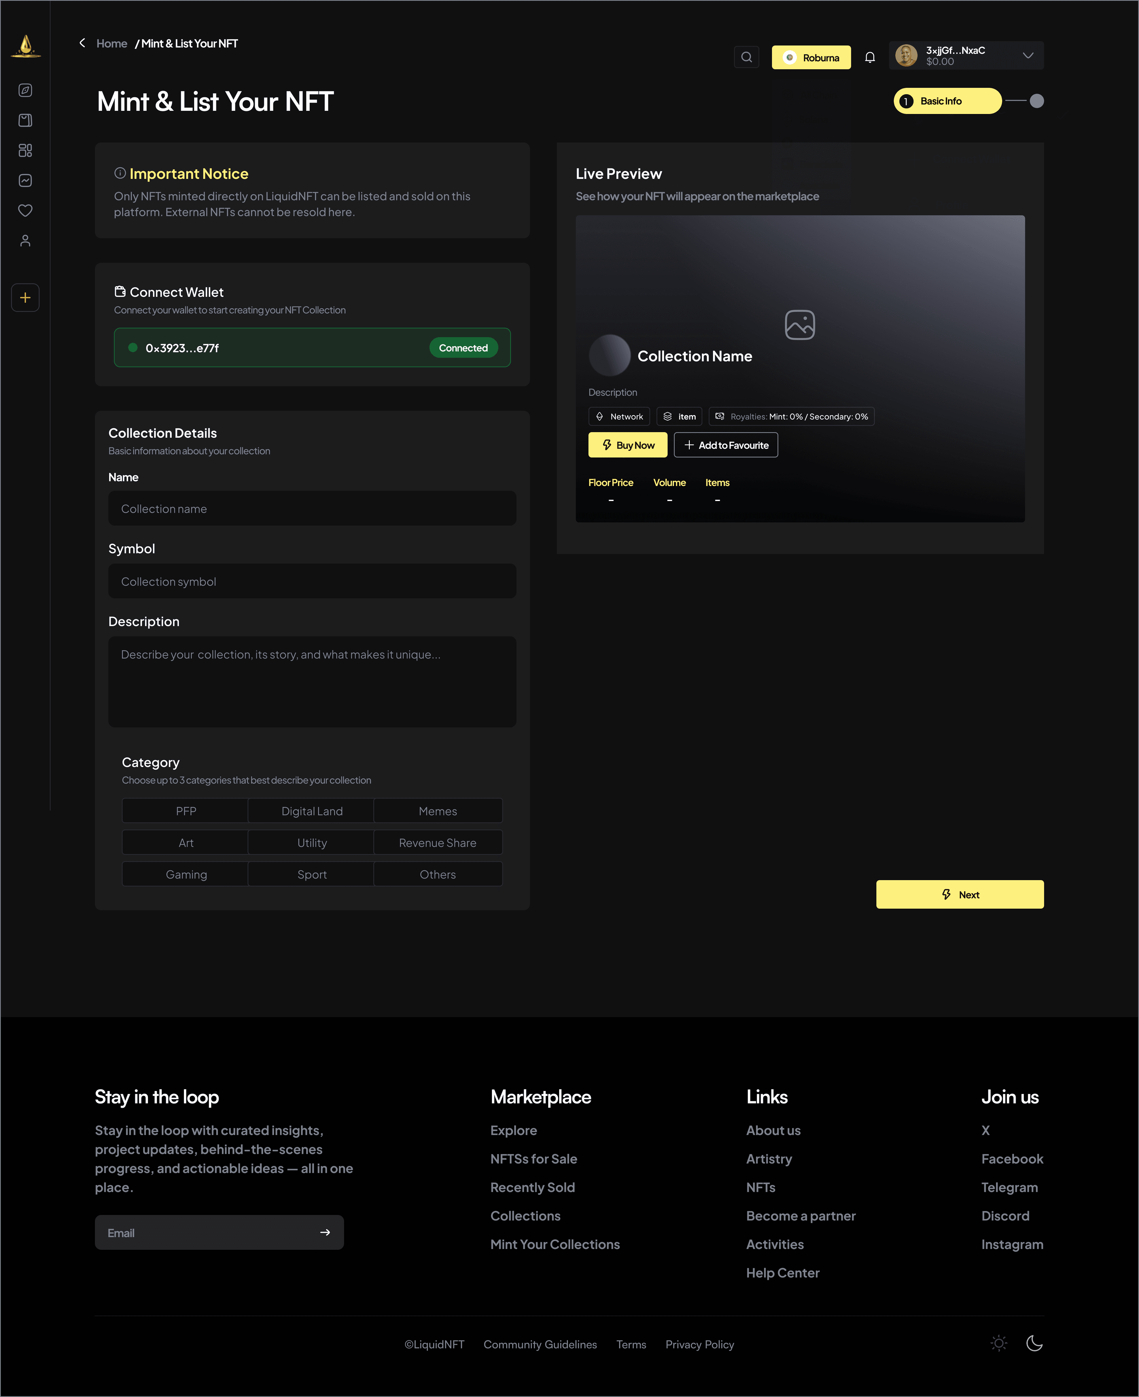Open the Help Center footer link
Screen dimensions: 1139x1397
[x=783, y=1272]
